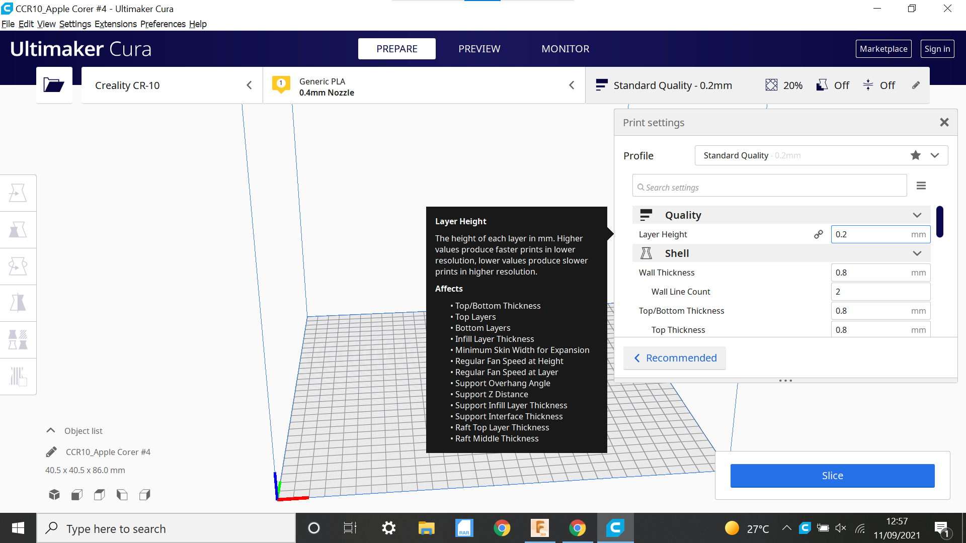
Task: Select the Rotate tool in left toolbar
Action: (18, 266)
